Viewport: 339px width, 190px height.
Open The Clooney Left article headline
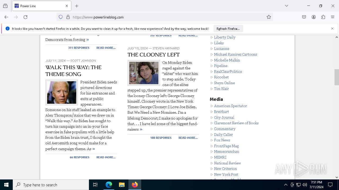click(154, 55)
